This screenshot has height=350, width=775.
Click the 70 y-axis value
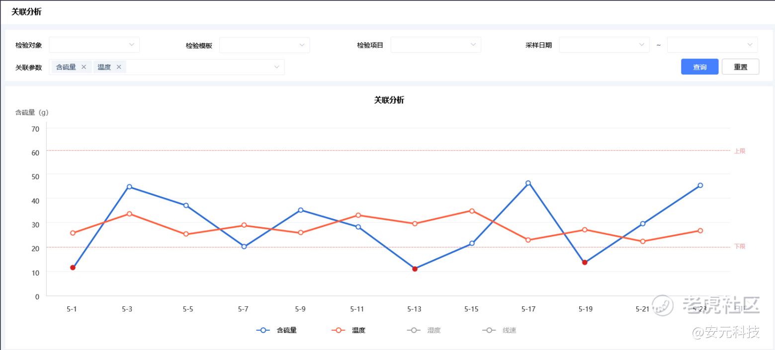pos(35,129)
